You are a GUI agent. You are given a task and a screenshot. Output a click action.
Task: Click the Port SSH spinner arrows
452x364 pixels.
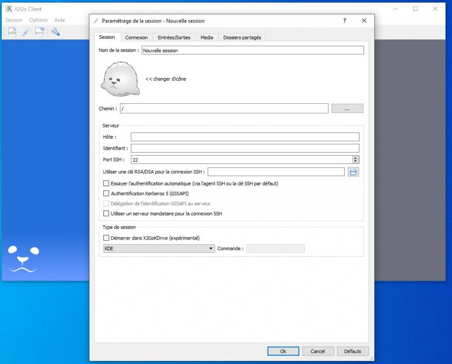[355, 160]
